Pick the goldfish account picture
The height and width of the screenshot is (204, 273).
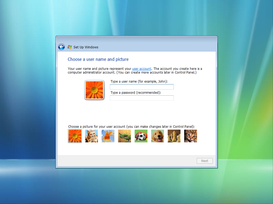tap(108, 136)
